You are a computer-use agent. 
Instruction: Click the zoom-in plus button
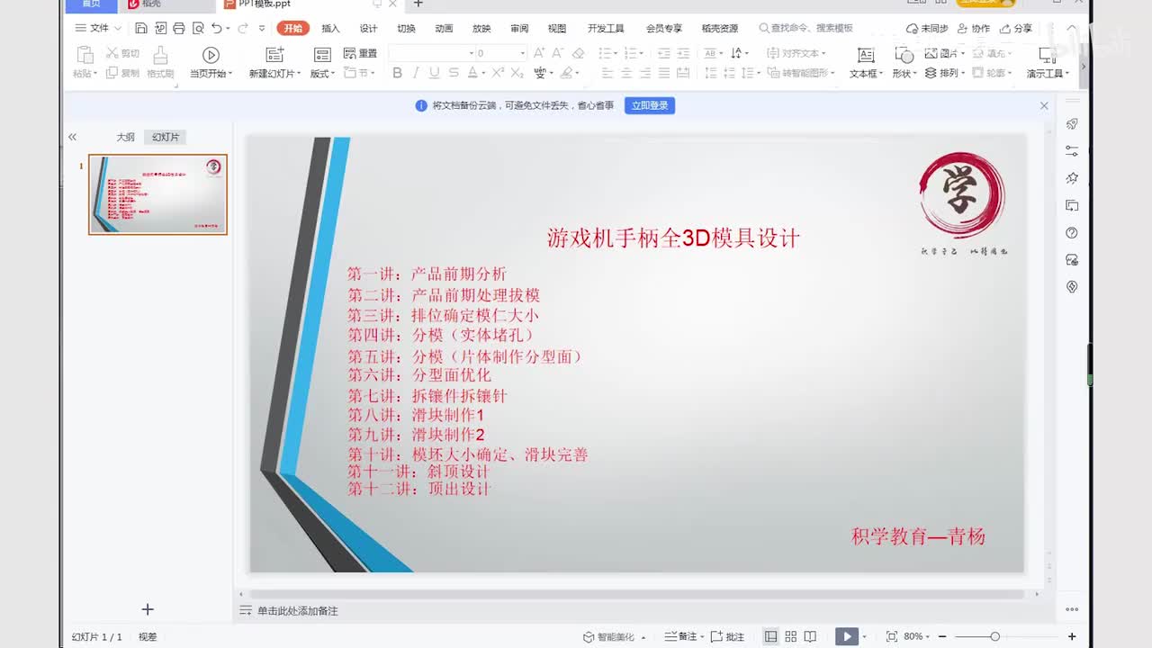click(x=1072, y=636)
